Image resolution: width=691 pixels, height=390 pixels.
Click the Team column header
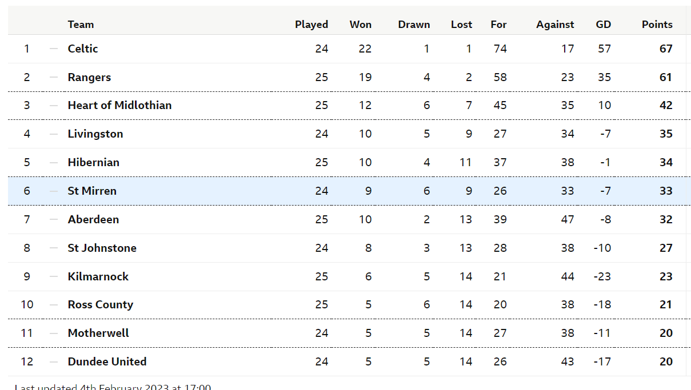click(x=81, y=25)
